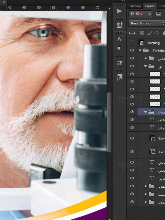Screen dimensions: 165x220
Task: Open the Kind filter dropdown
Action: point(140,14)
